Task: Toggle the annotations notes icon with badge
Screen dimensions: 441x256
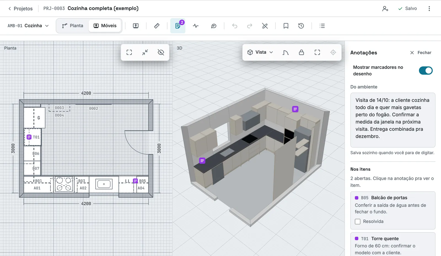Action: (178, 26)
